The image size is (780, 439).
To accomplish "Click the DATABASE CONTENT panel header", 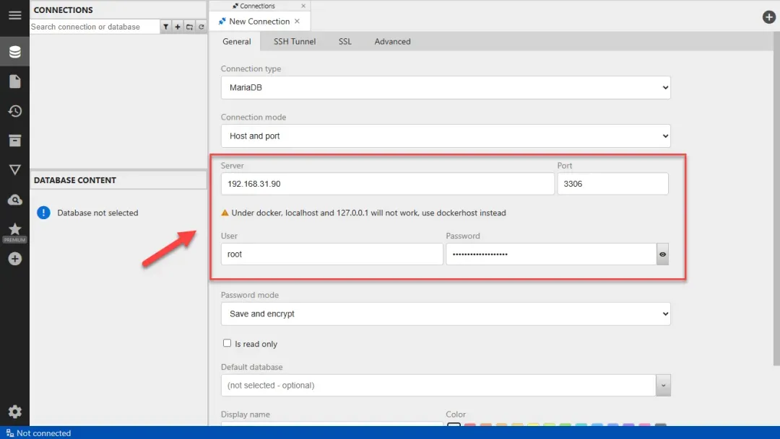I will coord(118,180).
